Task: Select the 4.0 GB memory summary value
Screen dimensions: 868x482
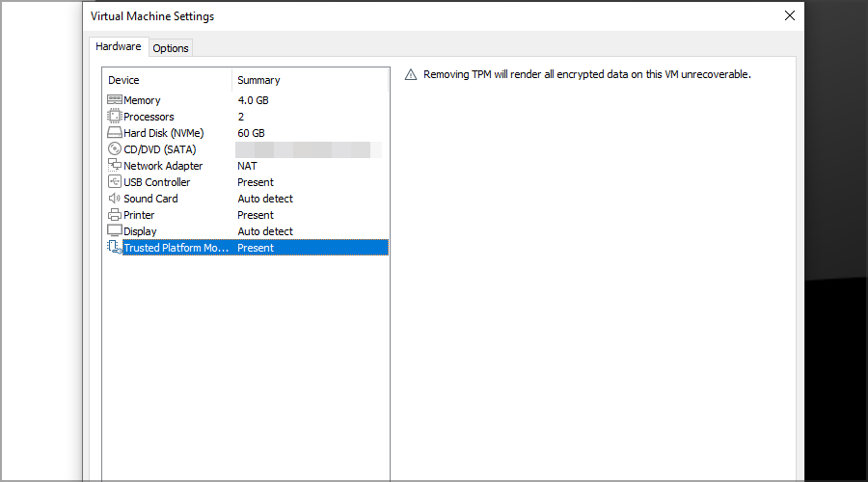Action: click(253, 100)
